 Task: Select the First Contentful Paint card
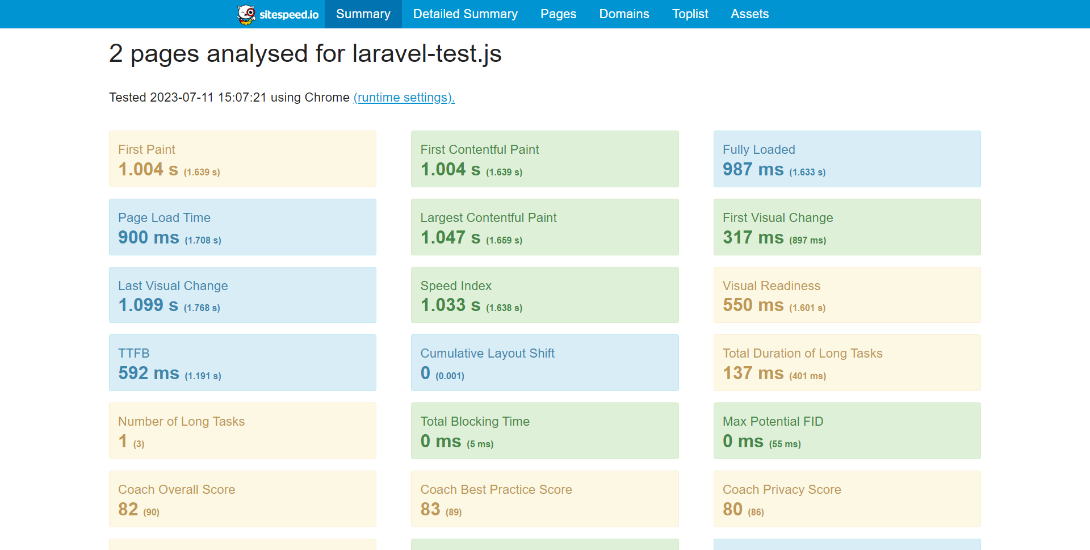pos(545,159)
